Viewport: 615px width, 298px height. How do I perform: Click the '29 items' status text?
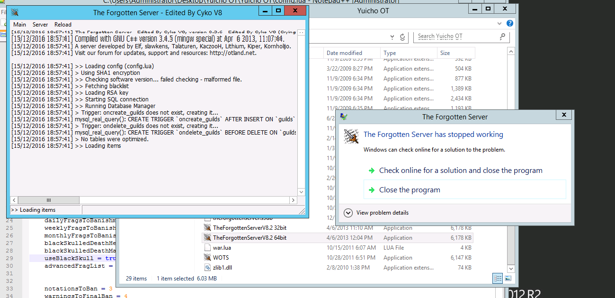coord(136,279)
